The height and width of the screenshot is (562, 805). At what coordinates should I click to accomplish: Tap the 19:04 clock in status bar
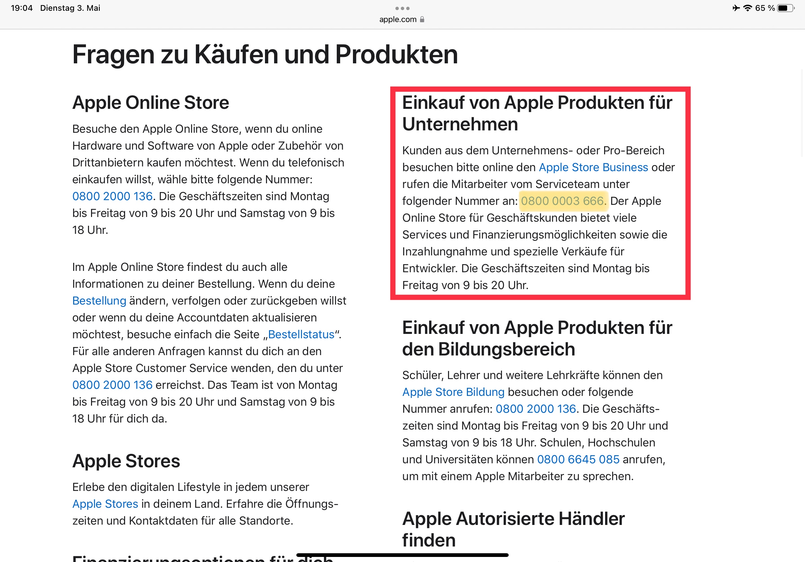pyautogui.click(x=22, y=8)
